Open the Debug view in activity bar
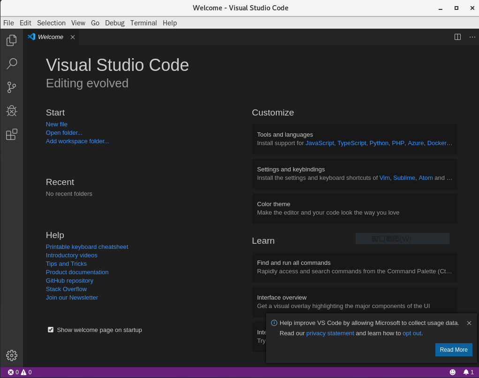The width and height of the screenshot is (479, 378). (x=12, y=111)
